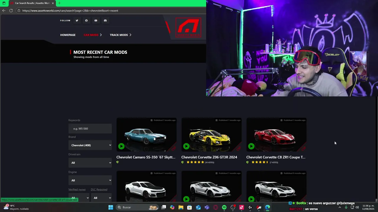
Task: Click play icon on Corvette C8 ZR1 card
Action: (x=251, y=146)
